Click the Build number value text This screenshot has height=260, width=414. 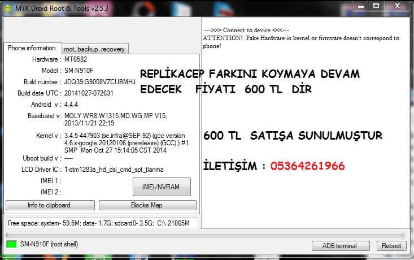tap(99, 82)
